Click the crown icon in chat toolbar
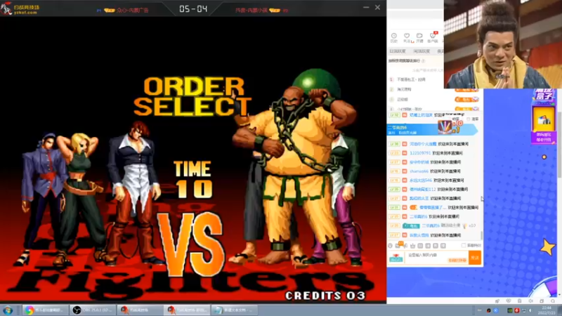This screenshot has width=562, height=316. tap(412, 246)
